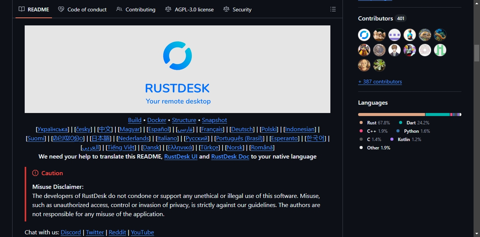Image resolution: width=480 pixels, height=237 pixels.
Task: Open the Nederlands README translation
Action: click(x=134, y=138)
